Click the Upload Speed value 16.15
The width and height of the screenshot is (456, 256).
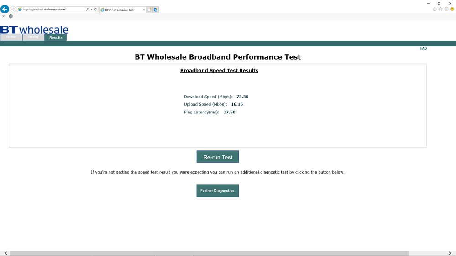[237, 104]
